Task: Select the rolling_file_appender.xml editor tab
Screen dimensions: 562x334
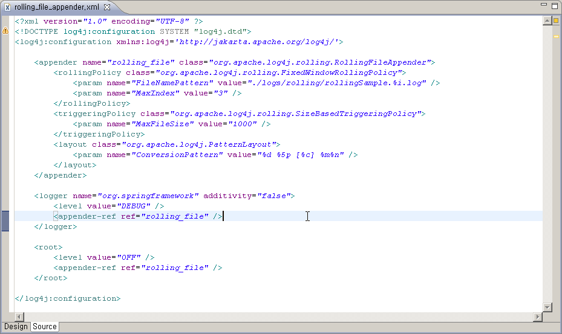Action: click(57, 7)
